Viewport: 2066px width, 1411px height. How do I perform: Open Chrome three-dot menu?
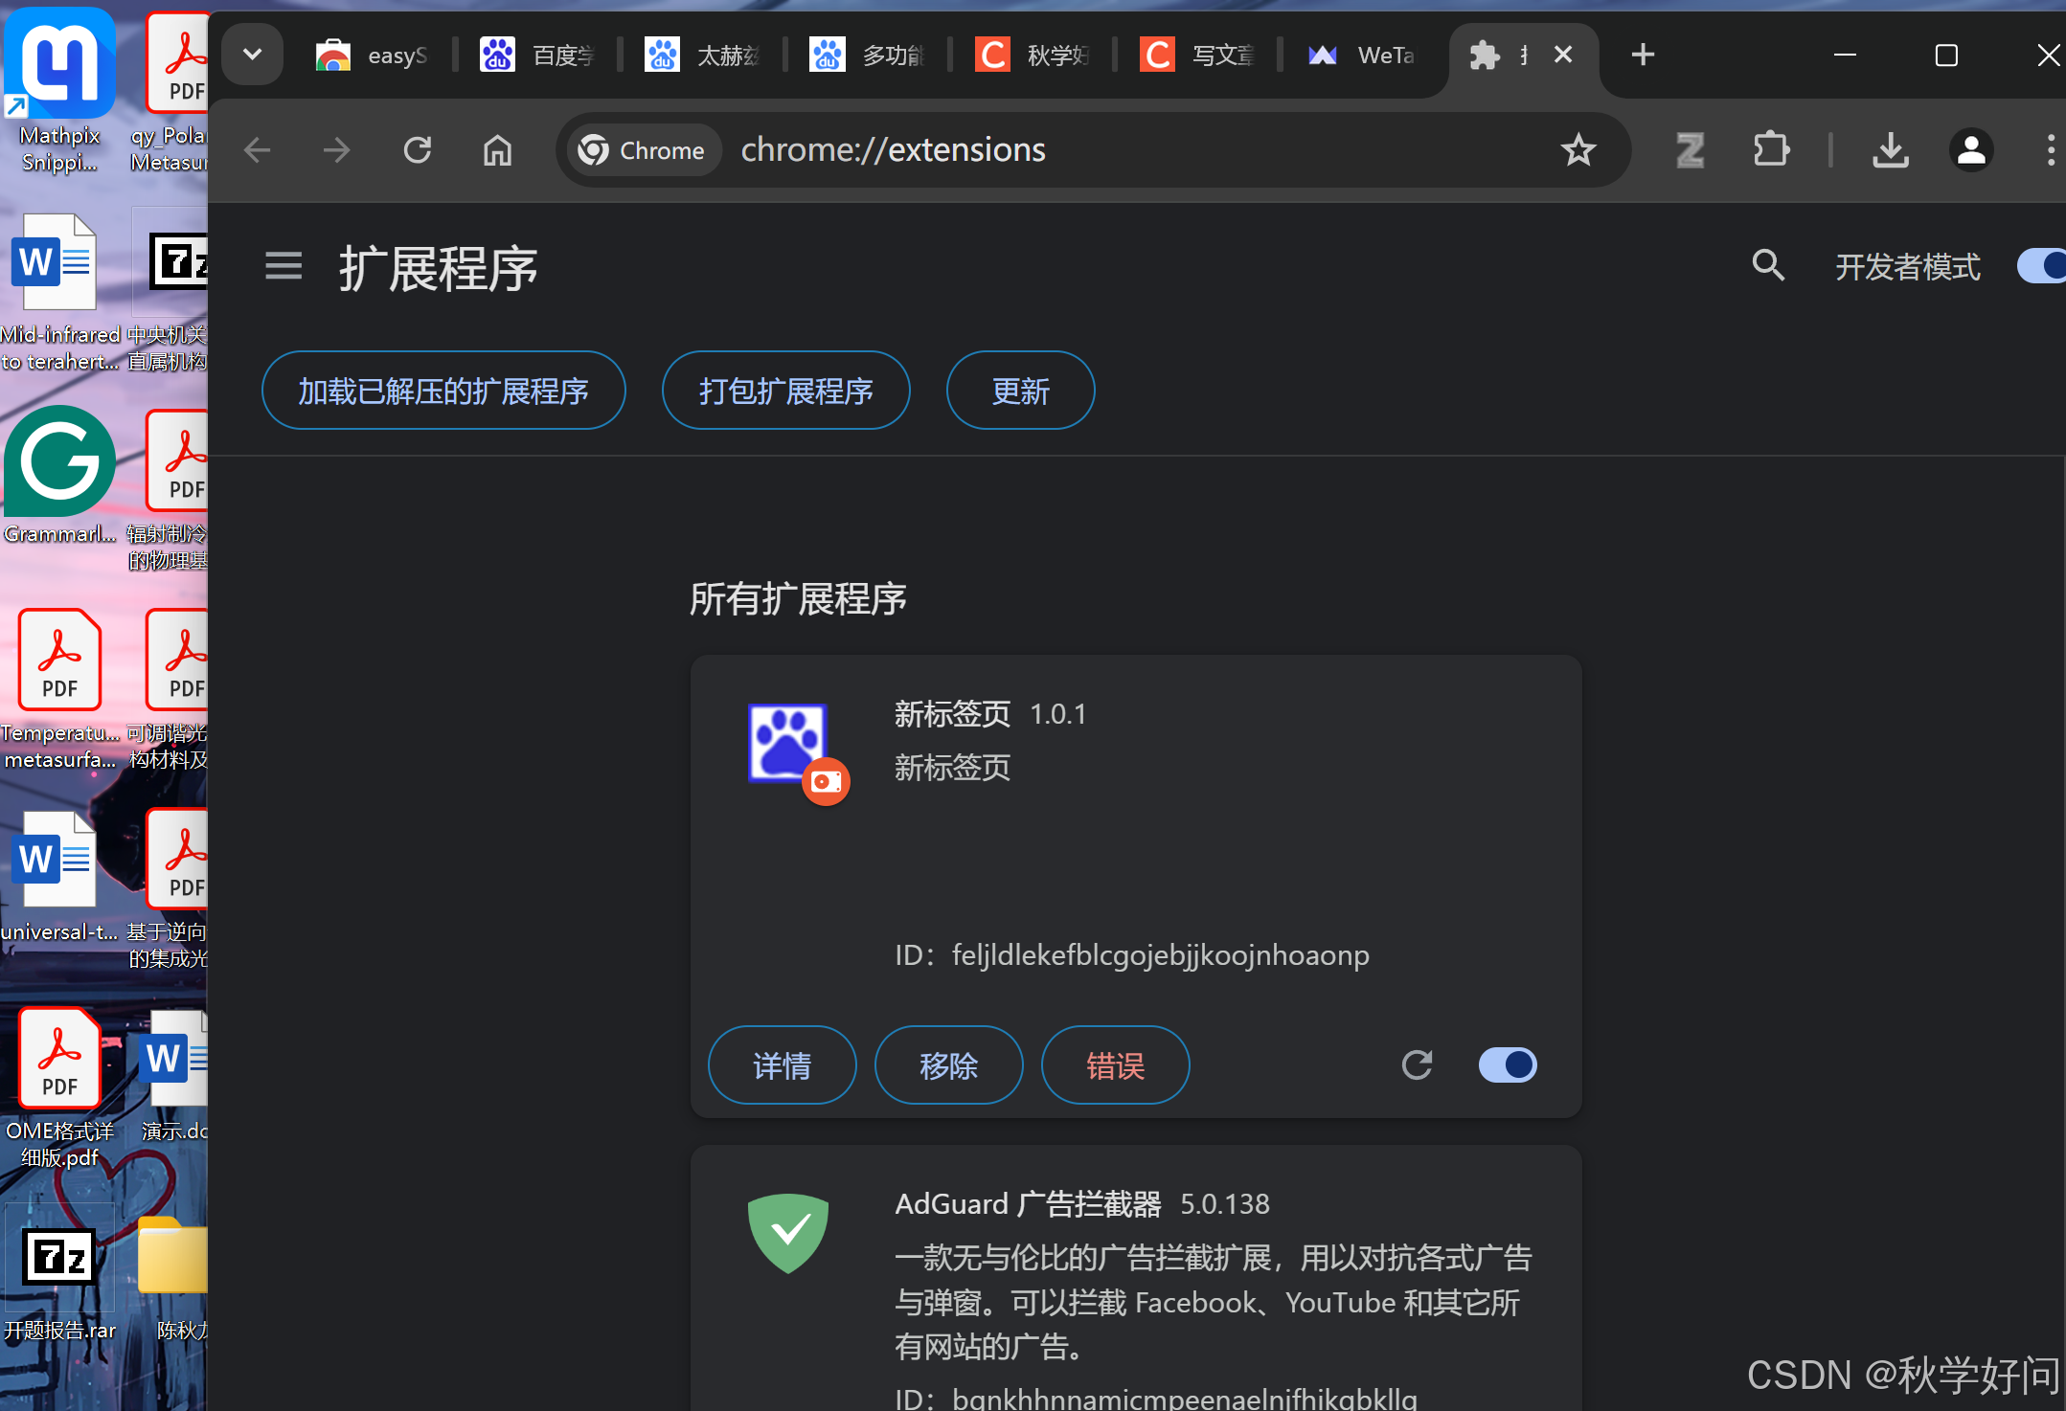click(x=2050, y=150)
